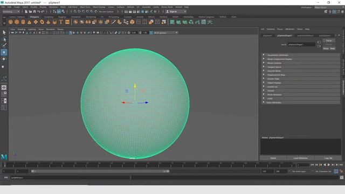Image resolution: width=345 pixels, height=194 pixels.
Task: Select the Multi-Cut knife shelf icon
Action: click(113, 22)
